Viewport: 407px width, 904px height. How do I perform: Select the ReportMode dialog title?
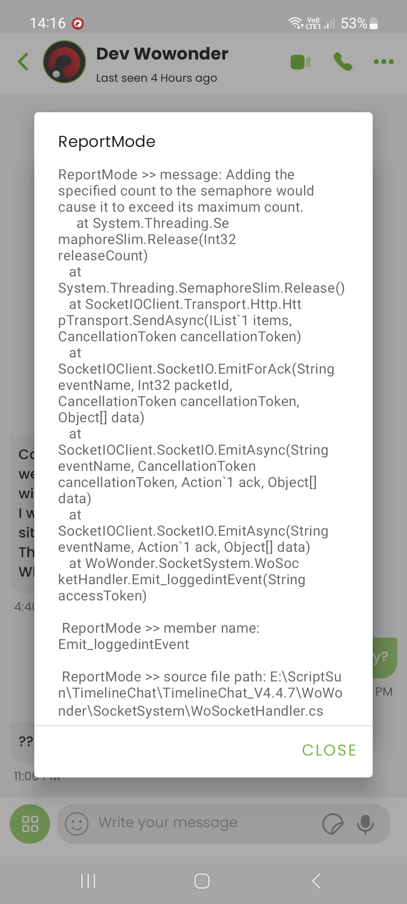click(107, 142)
